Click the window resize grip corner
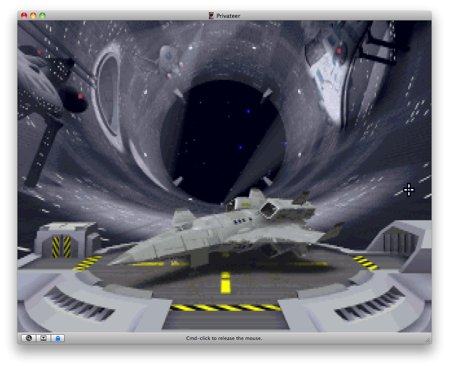The height and width of the screenshot is (368, 449). click(428, 340)
